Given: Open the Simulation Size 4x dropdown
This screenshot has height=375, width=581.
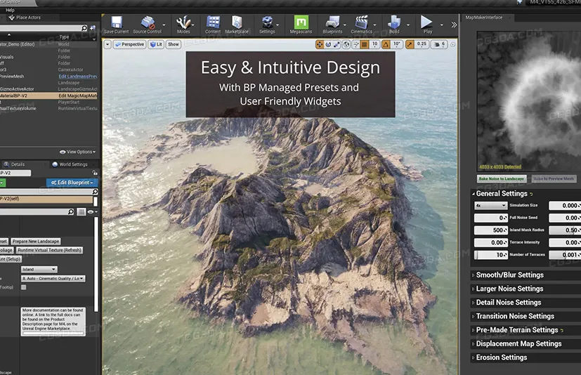Looking at the screenshot, I should pyautogui.click(x=490, y=205).
